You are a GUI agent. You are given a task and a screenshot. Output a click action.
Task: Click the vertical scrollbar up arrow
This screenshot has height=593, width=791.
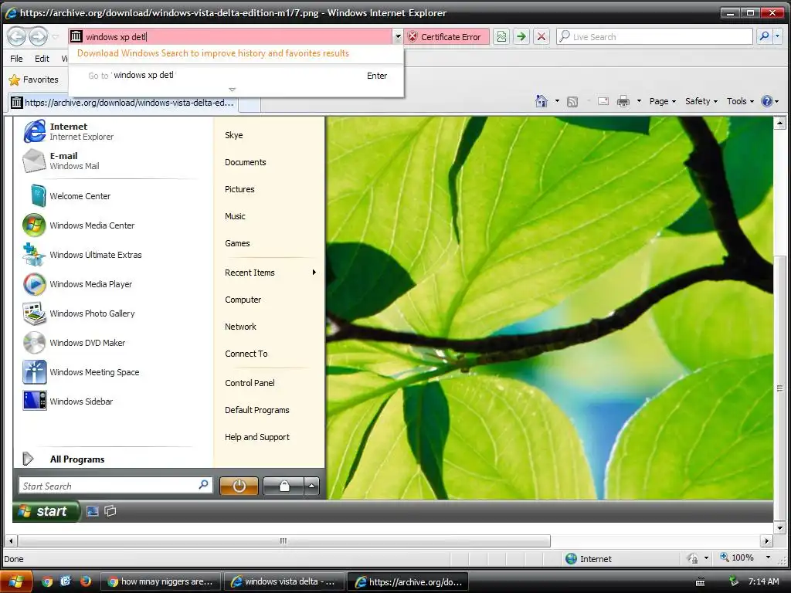(x=780, y=123)
